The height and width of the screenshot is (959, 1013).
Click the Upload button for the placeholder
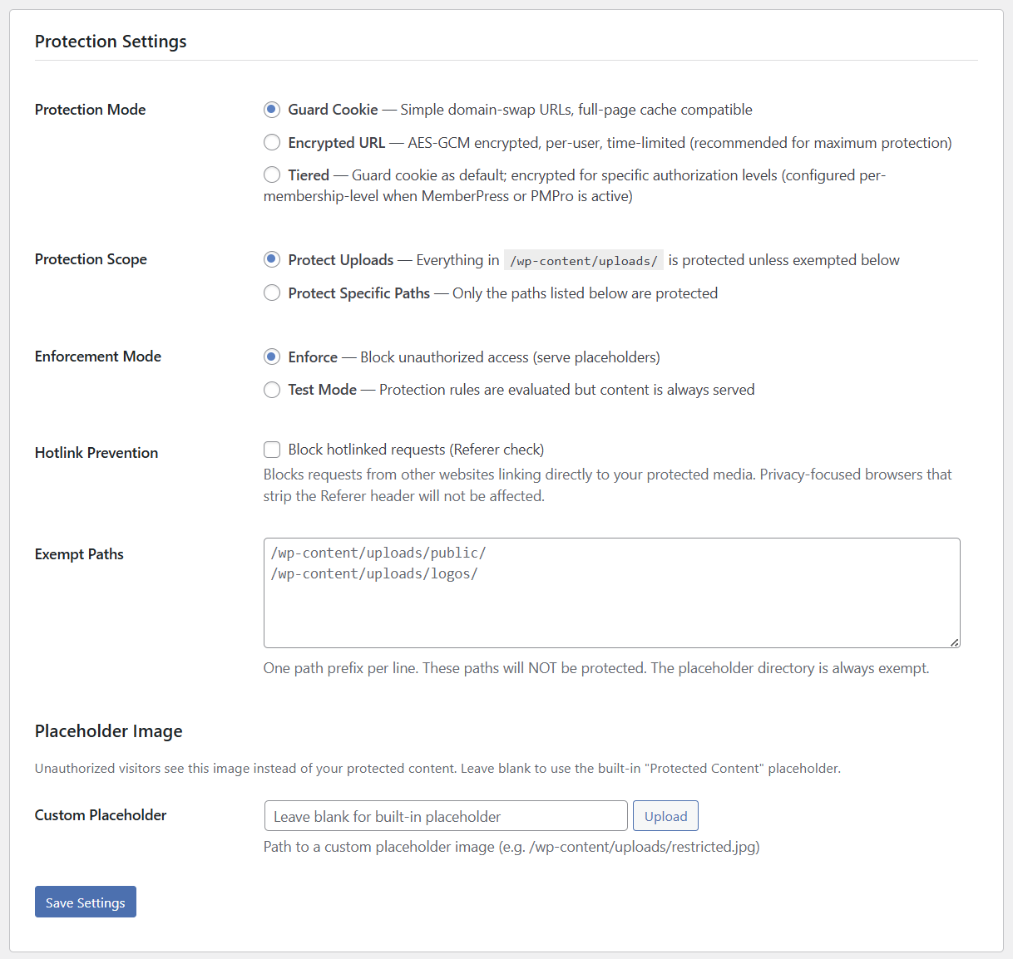click(x=665, y=815)
